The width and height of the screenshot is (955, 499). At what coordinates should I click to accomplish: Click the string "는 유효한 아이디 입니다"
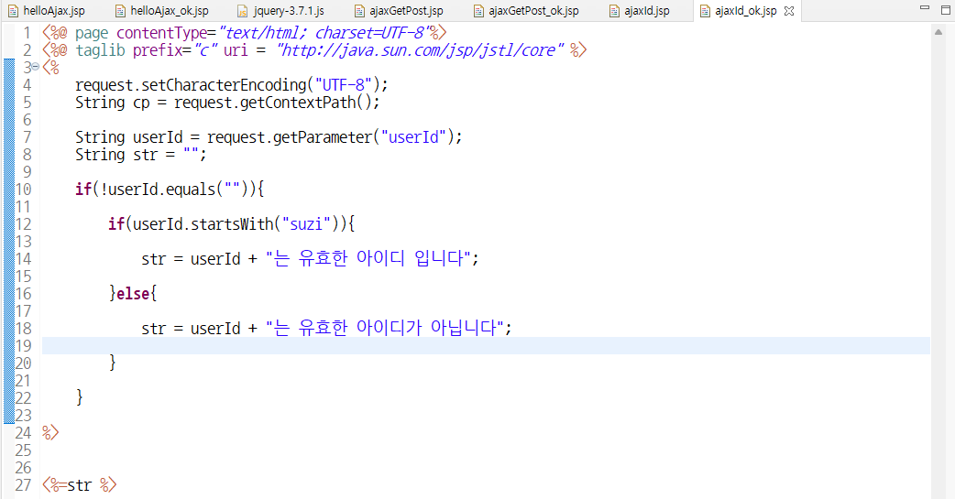click(x=368, y=258)
